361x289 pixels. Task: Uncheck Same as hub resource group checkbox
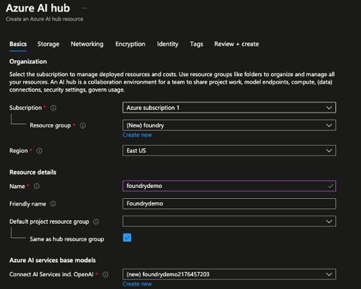(x=127, y=238)
